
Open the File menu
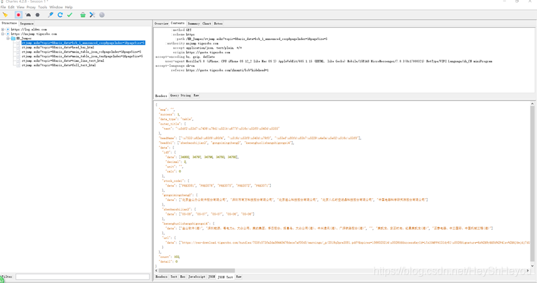[x=3, y=7]
